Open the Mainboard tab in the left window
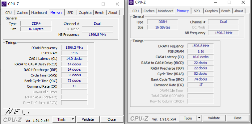 [x=39, y=13]
